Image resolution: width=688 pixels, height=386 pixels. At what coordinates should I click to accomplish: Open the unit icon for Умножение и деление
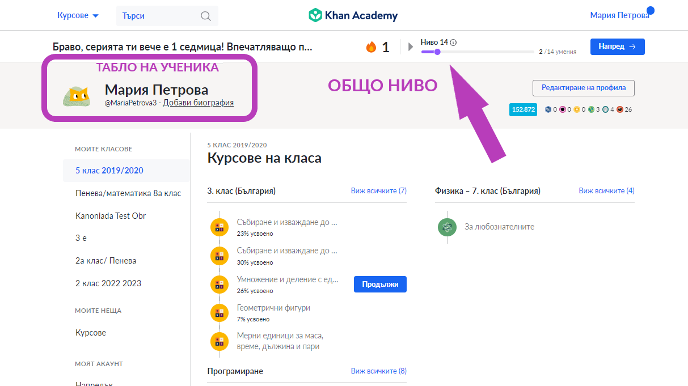(220, 284)
